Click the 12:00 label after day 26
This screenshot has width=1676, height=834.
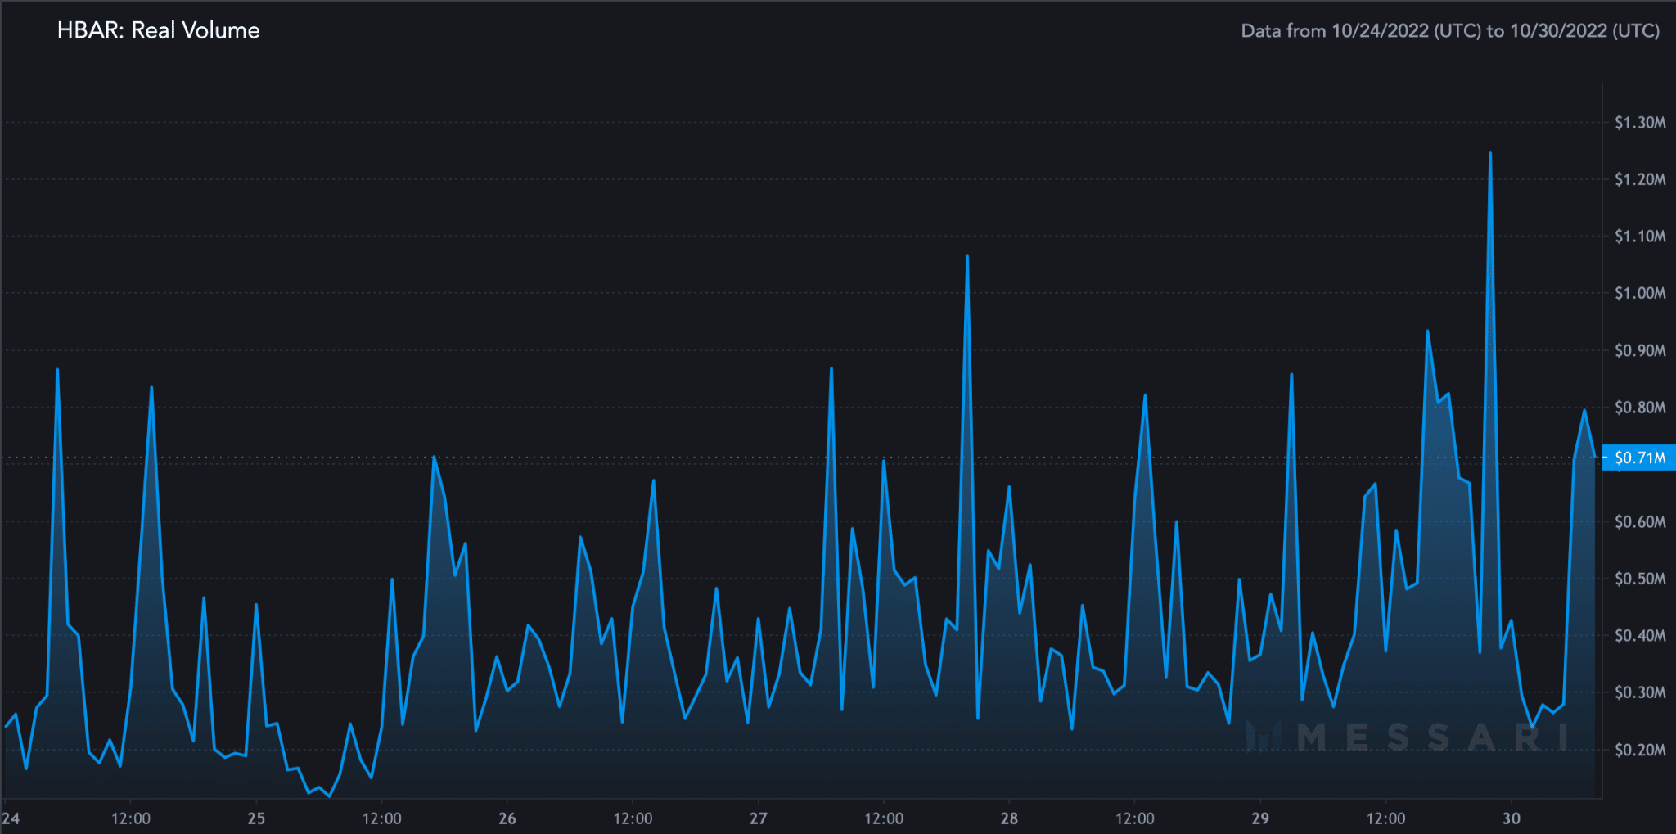(633, 818)
